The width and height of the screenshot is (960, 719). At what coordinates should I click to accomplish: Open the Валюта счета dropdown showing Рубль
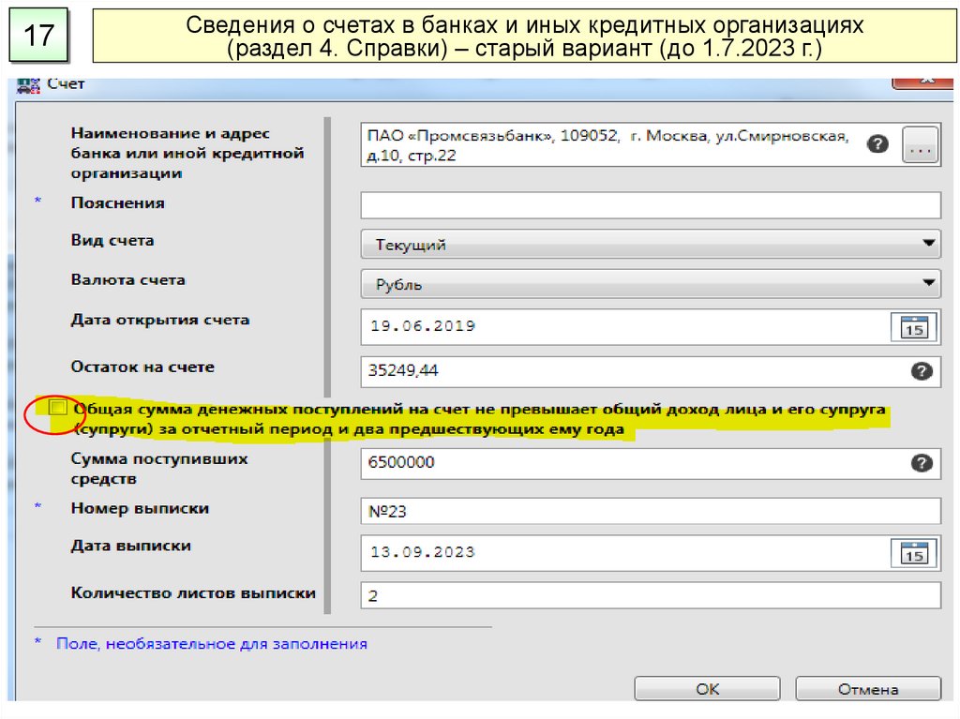click(x=650, y=284)
